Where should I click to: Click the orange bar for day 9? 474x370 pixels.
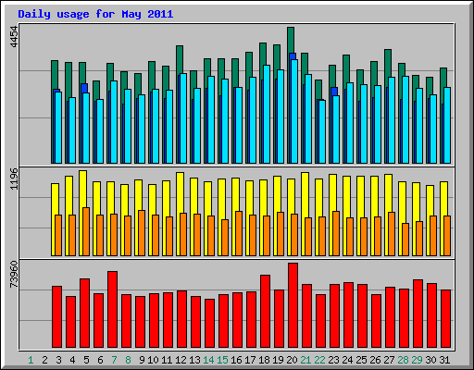pos(142,233)
